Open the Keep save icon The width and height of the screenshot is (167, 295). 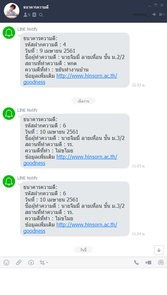pyautogui.click(x=31, y=262)
